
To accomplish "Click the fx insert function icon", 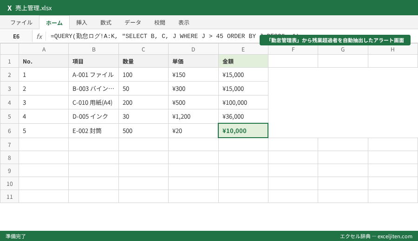I will 39,37.
